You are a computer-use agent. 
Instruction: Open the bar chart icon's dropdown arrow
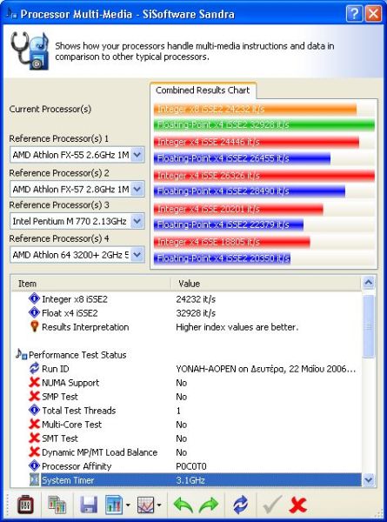(128, 505)
